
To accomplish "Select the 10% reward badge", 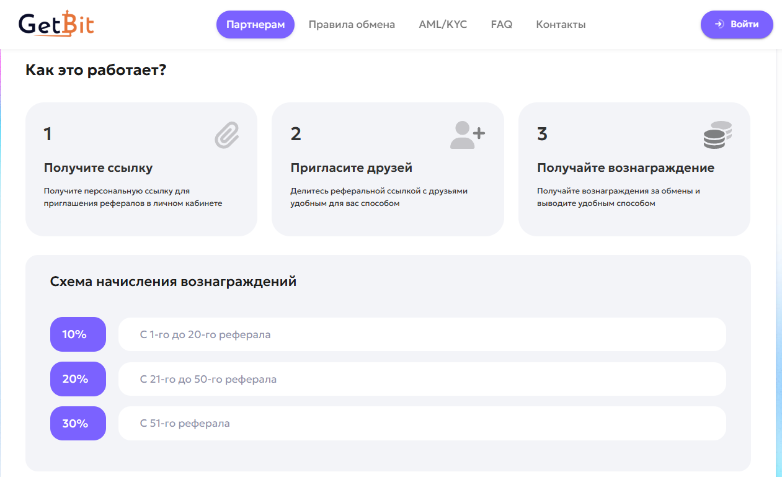I will (x=78, y=334).
